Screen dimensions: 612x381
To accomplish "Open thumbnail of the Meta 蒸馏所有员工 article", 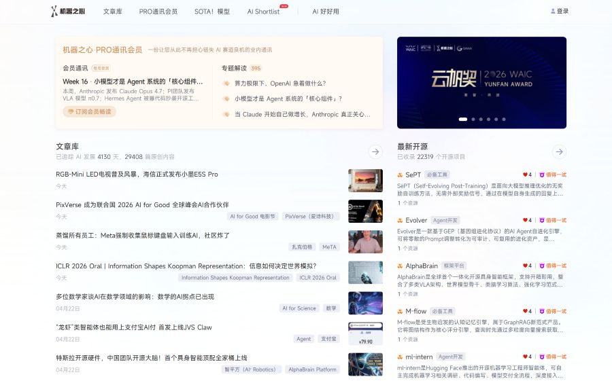I will (365, 242).
